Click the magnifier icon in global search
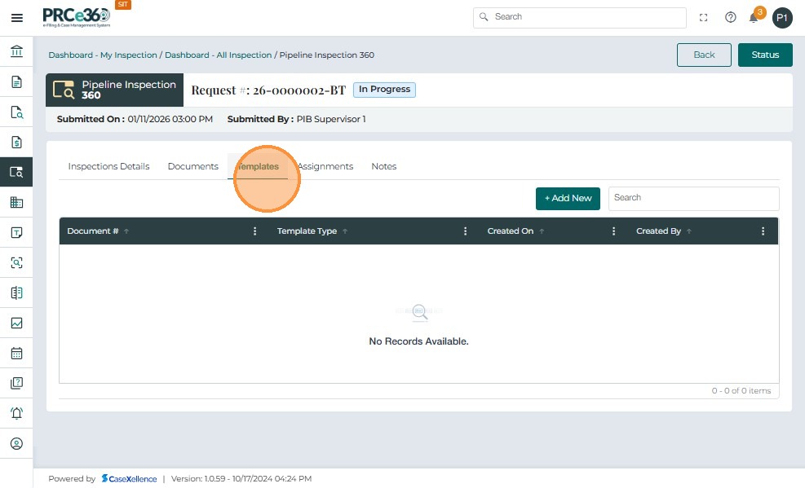 tap(484, 17)
